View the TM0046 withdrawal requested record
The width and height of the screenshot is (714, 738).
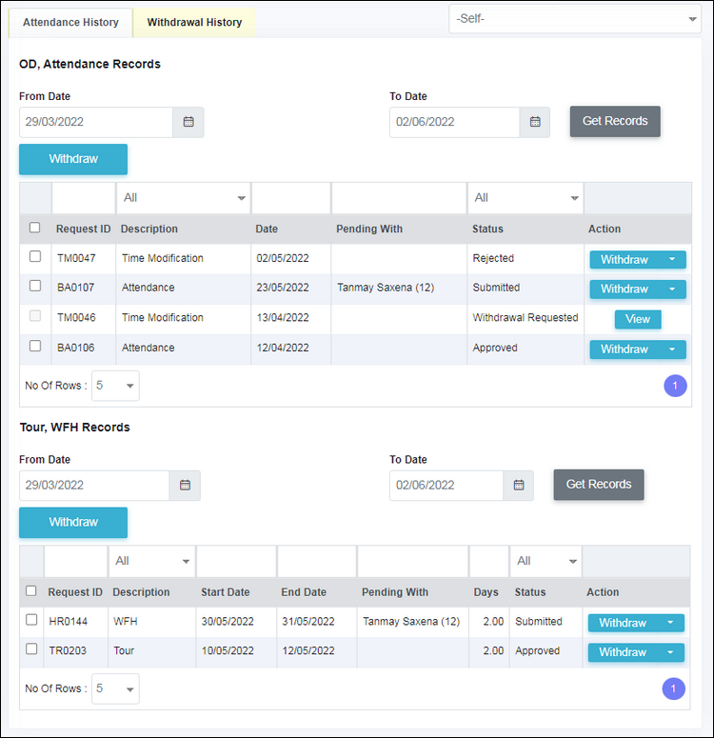[638, 319]
